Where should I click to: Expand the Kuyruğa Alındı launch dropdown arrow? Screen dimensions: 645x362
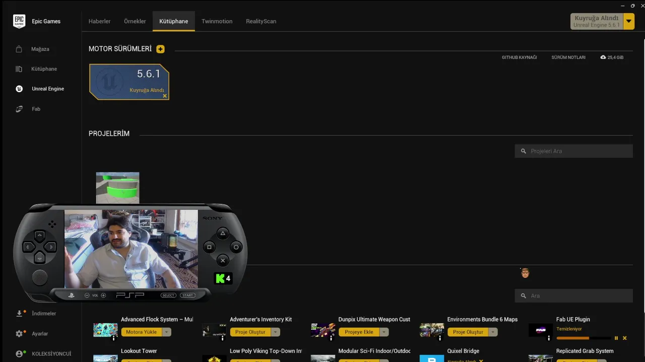(629, 21)
